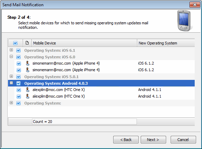Sort by Mobile Device column header
202x149 pixels.
point(84,43)
